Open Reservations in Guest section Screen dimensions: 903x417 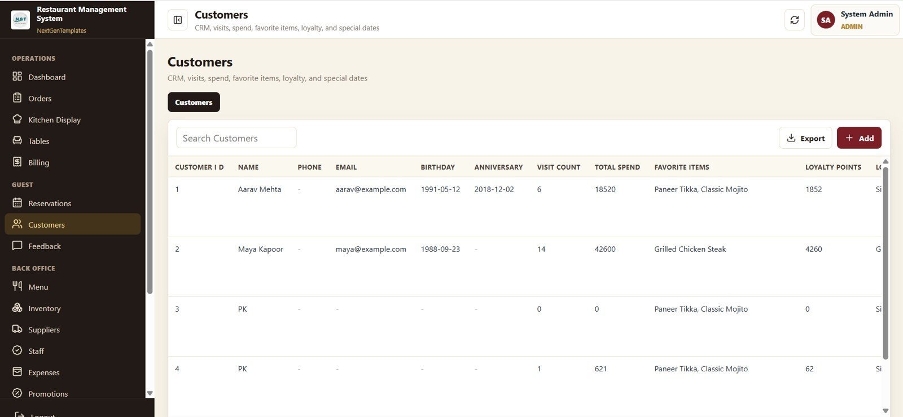pyautogui.click(x=72, y=203)
